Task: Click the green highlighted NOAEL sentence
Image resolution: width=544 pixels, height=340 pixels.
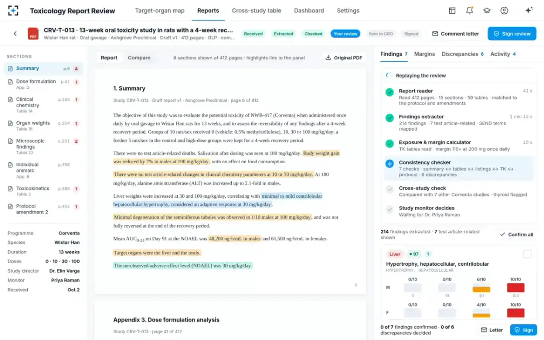Action: point(183,266)
